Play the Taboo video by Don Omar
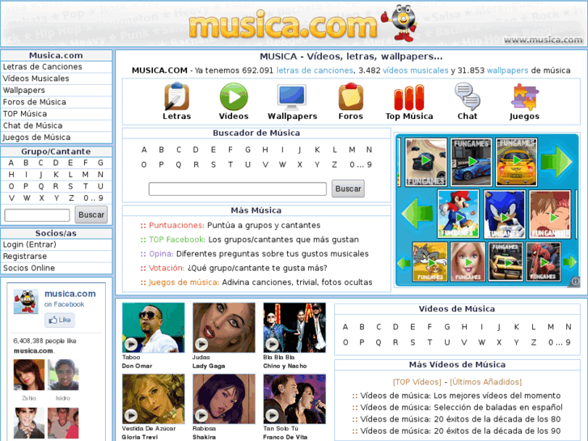Screen dimensions: 588x441 [x=154, y=328]
